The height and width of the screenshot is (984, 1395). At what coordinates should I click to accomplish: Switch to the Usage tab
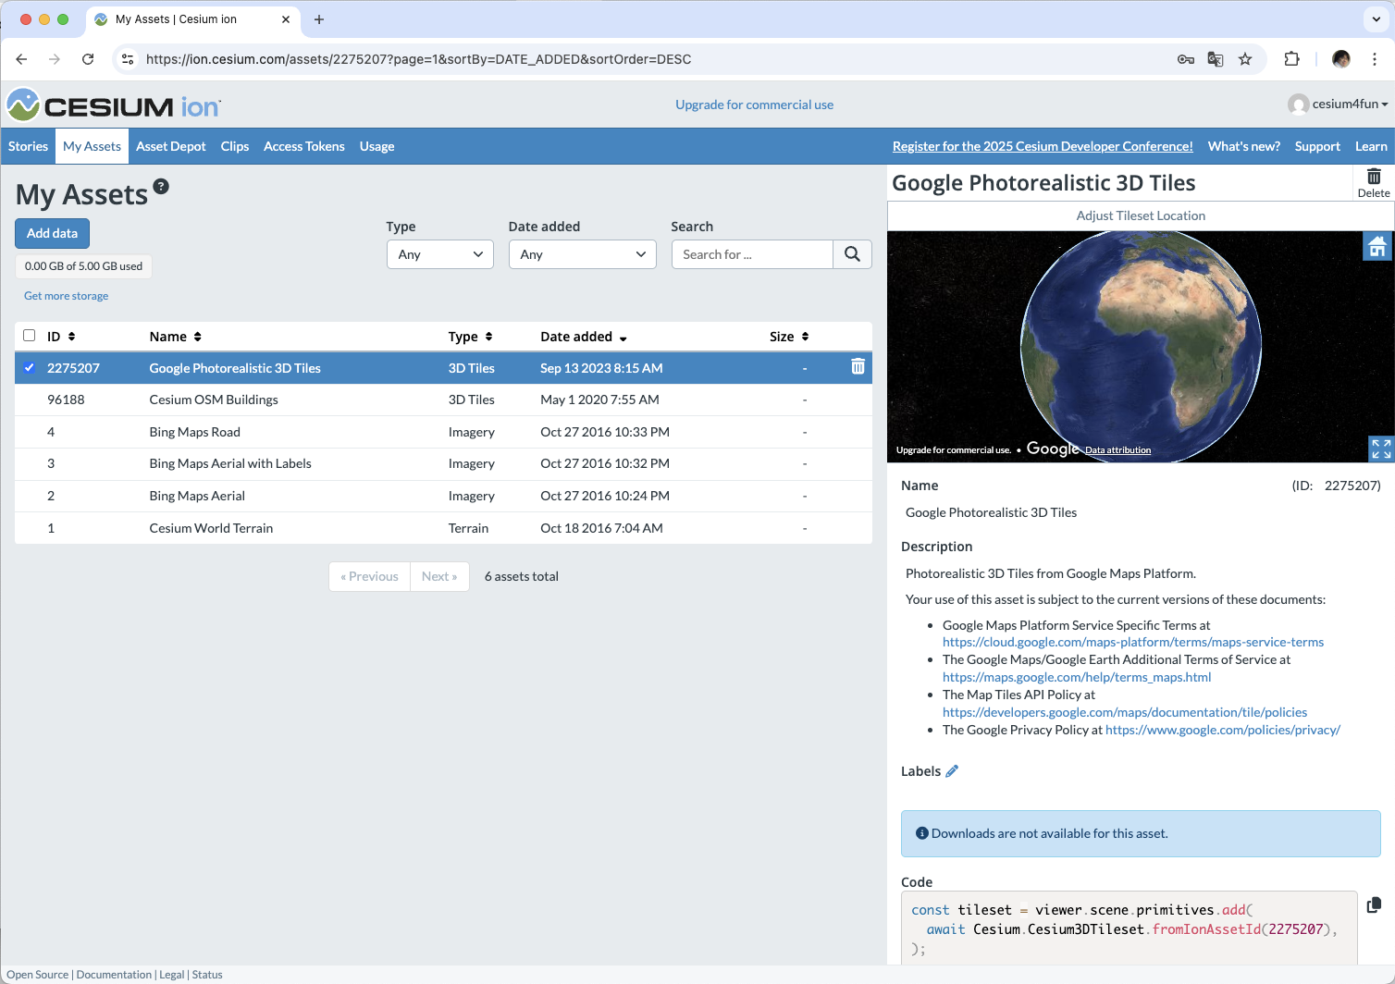point(377,146)
